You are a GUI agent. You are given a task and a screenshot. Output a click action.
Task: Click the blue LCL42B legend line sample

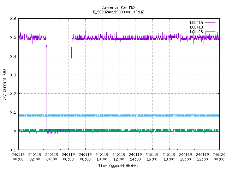tap(210, 31)
